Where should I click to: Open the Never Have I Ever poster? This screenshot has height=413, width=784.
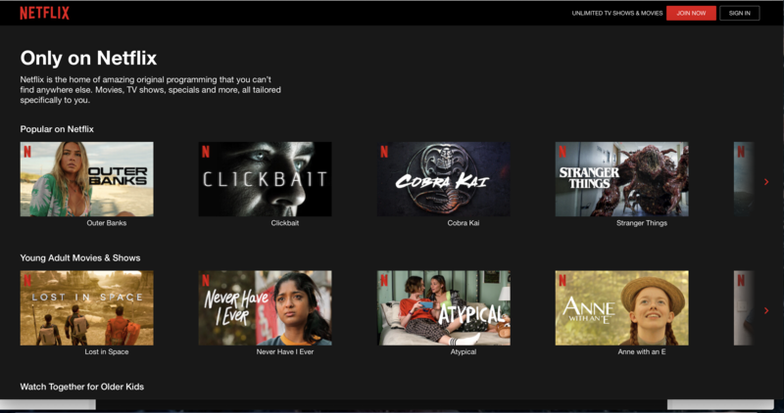click(x=265, y=307)
